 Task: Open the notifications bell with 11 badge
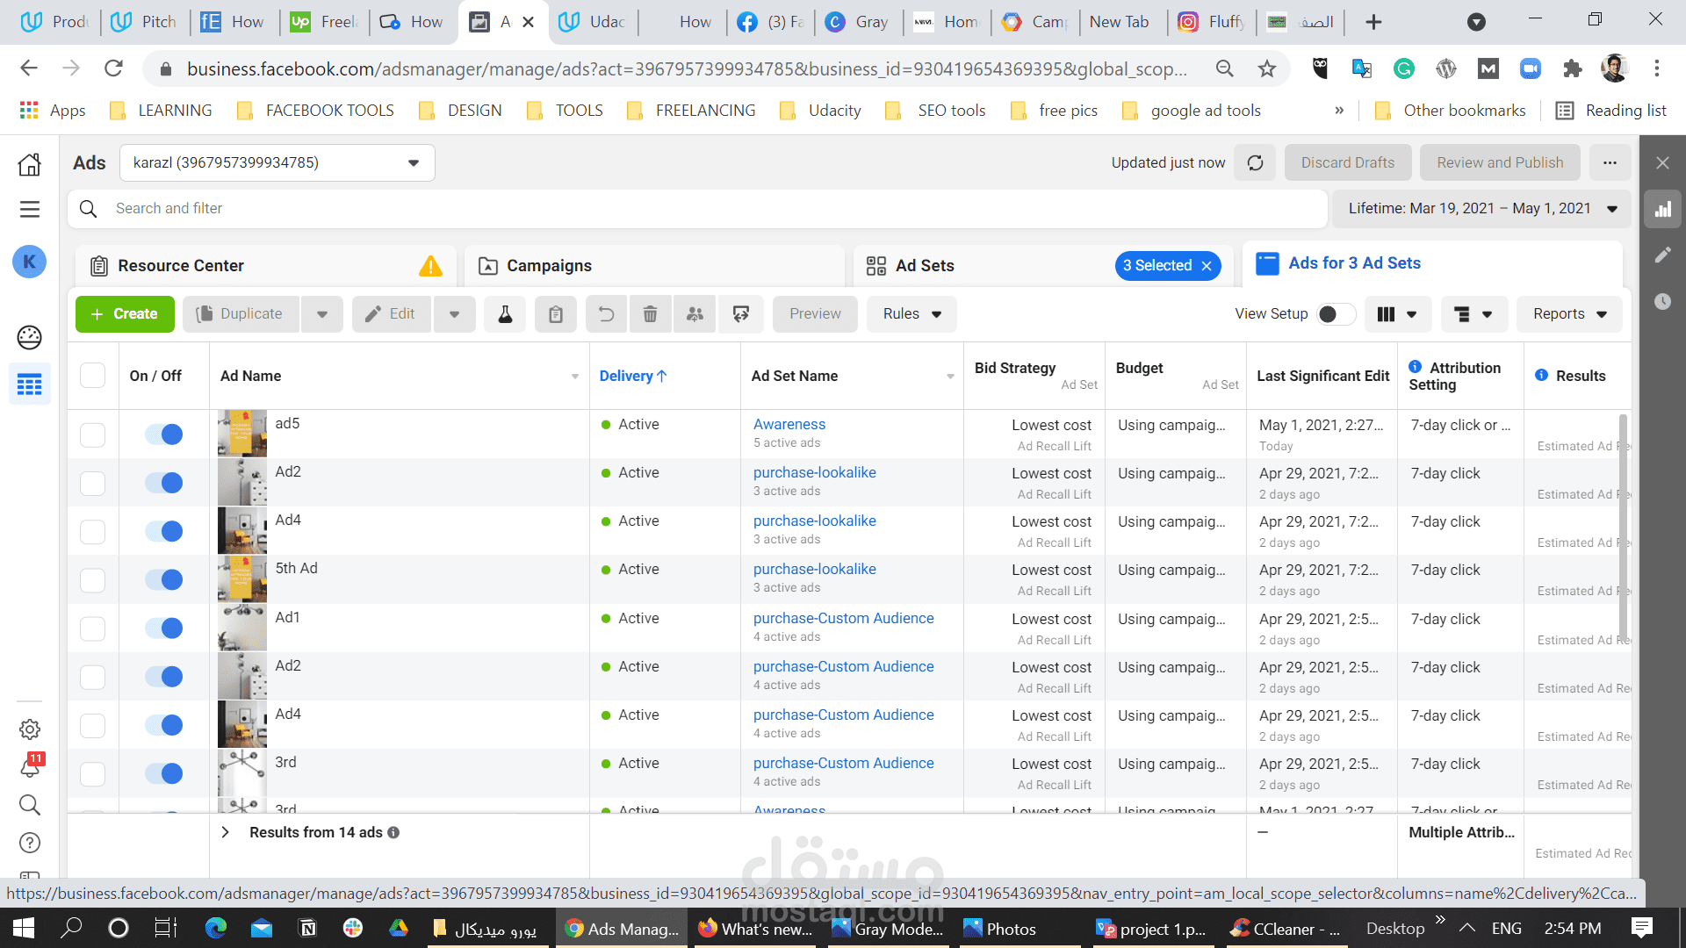coord(30,767)
